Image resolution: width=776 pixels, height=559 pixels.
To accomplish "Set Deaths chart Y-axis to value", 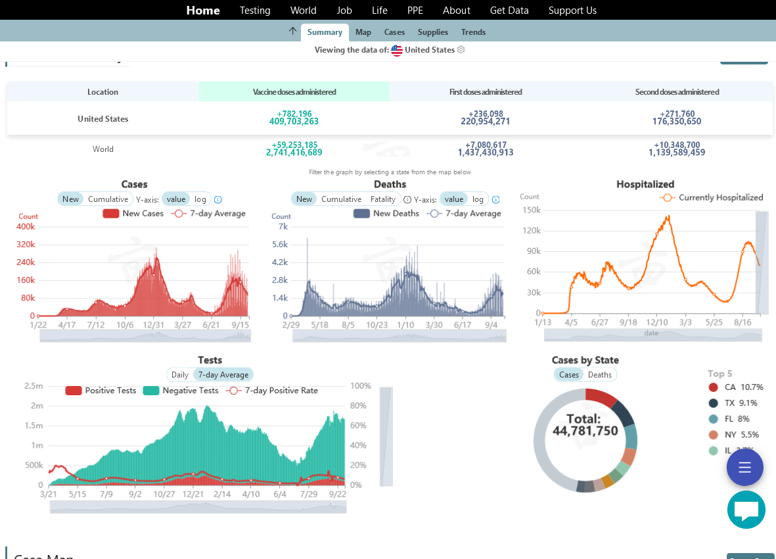I will [454, 199].
